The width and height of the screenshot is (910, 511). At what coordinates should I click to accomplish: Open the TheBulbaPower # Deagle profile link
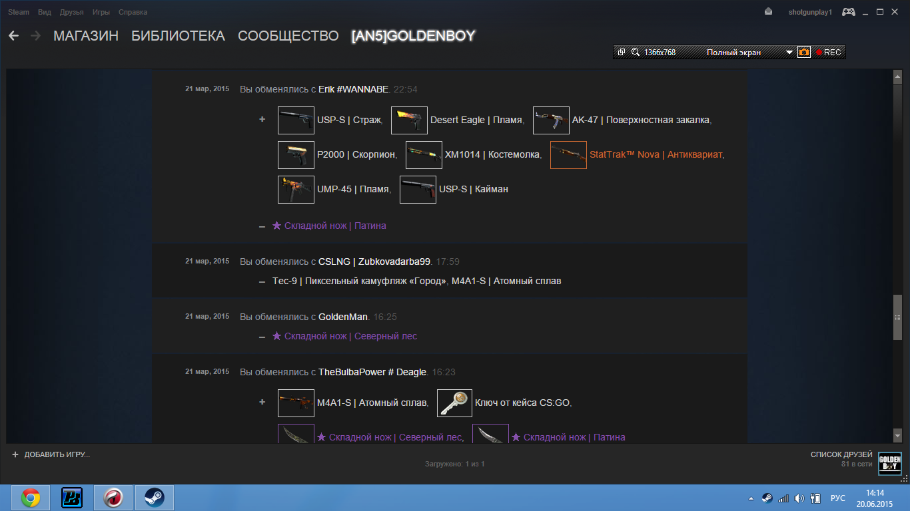pyautogui.click(x=372, y=372)
